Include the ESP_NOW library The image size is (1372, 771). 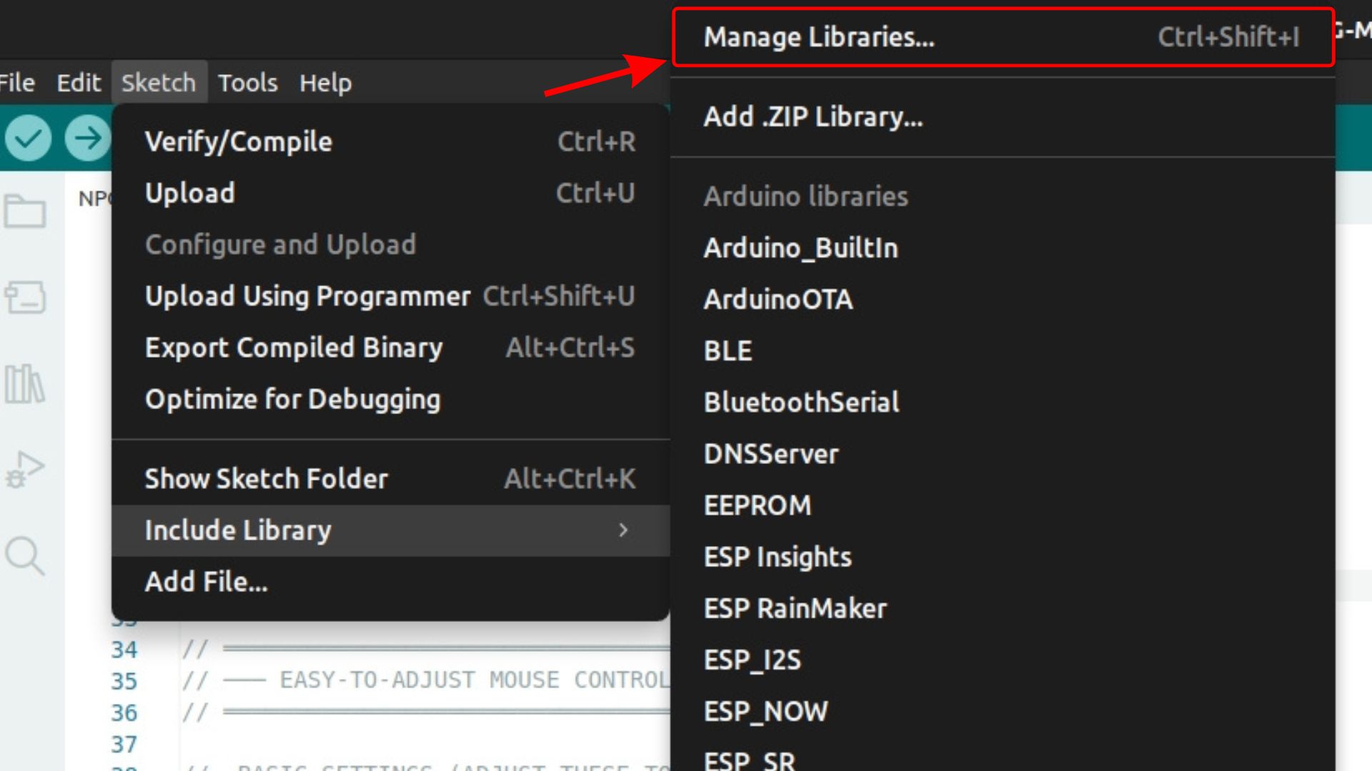coord(1003,711)
